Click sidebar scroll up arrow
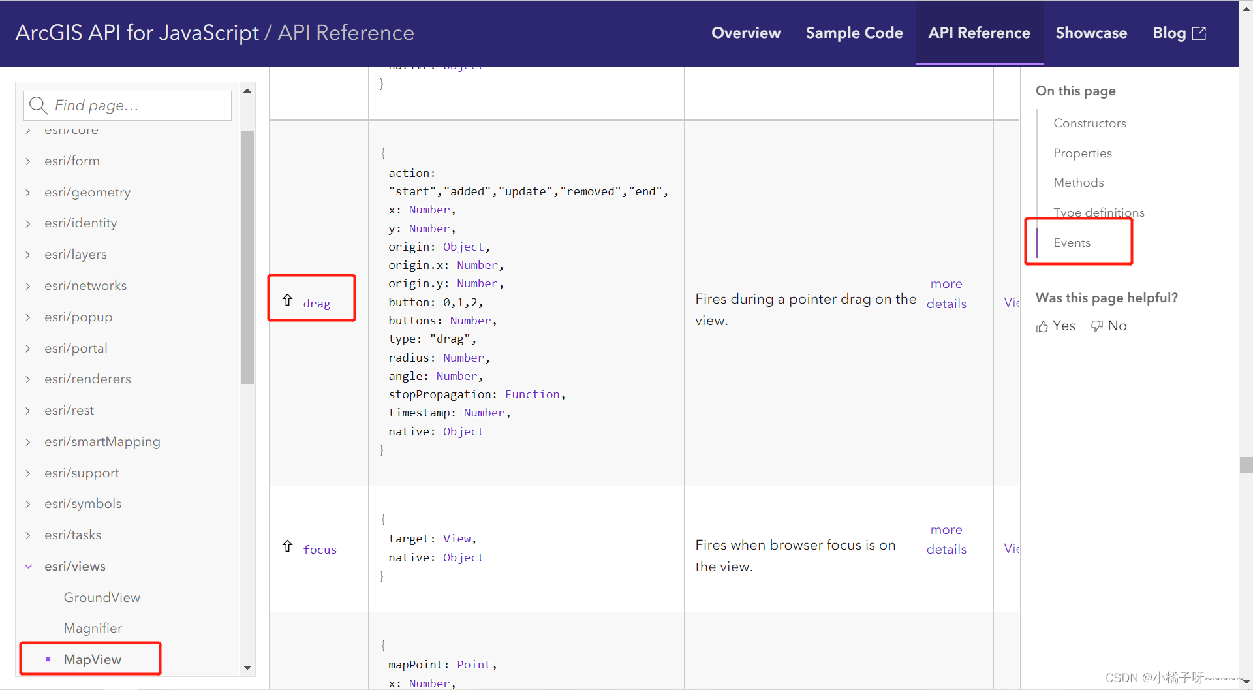Image resolution: width=1253 pixels, height=690 pixels. click(247, 91)
